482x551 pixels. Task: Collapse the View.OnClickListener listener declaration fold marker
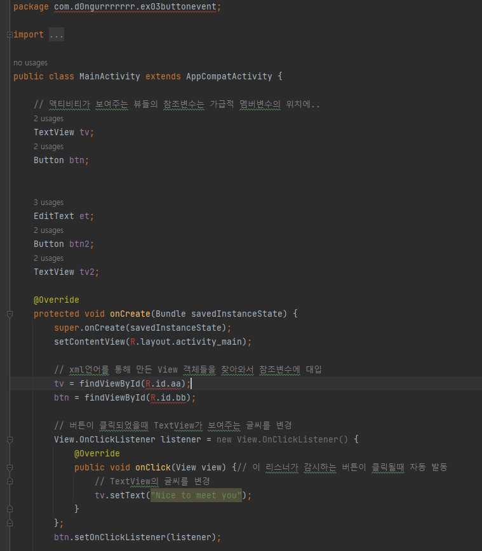(10, 440)
